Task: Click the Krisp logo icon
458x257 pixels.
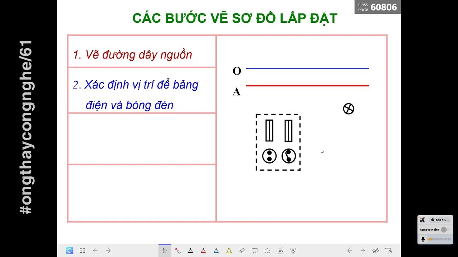Action: (423, 220)
